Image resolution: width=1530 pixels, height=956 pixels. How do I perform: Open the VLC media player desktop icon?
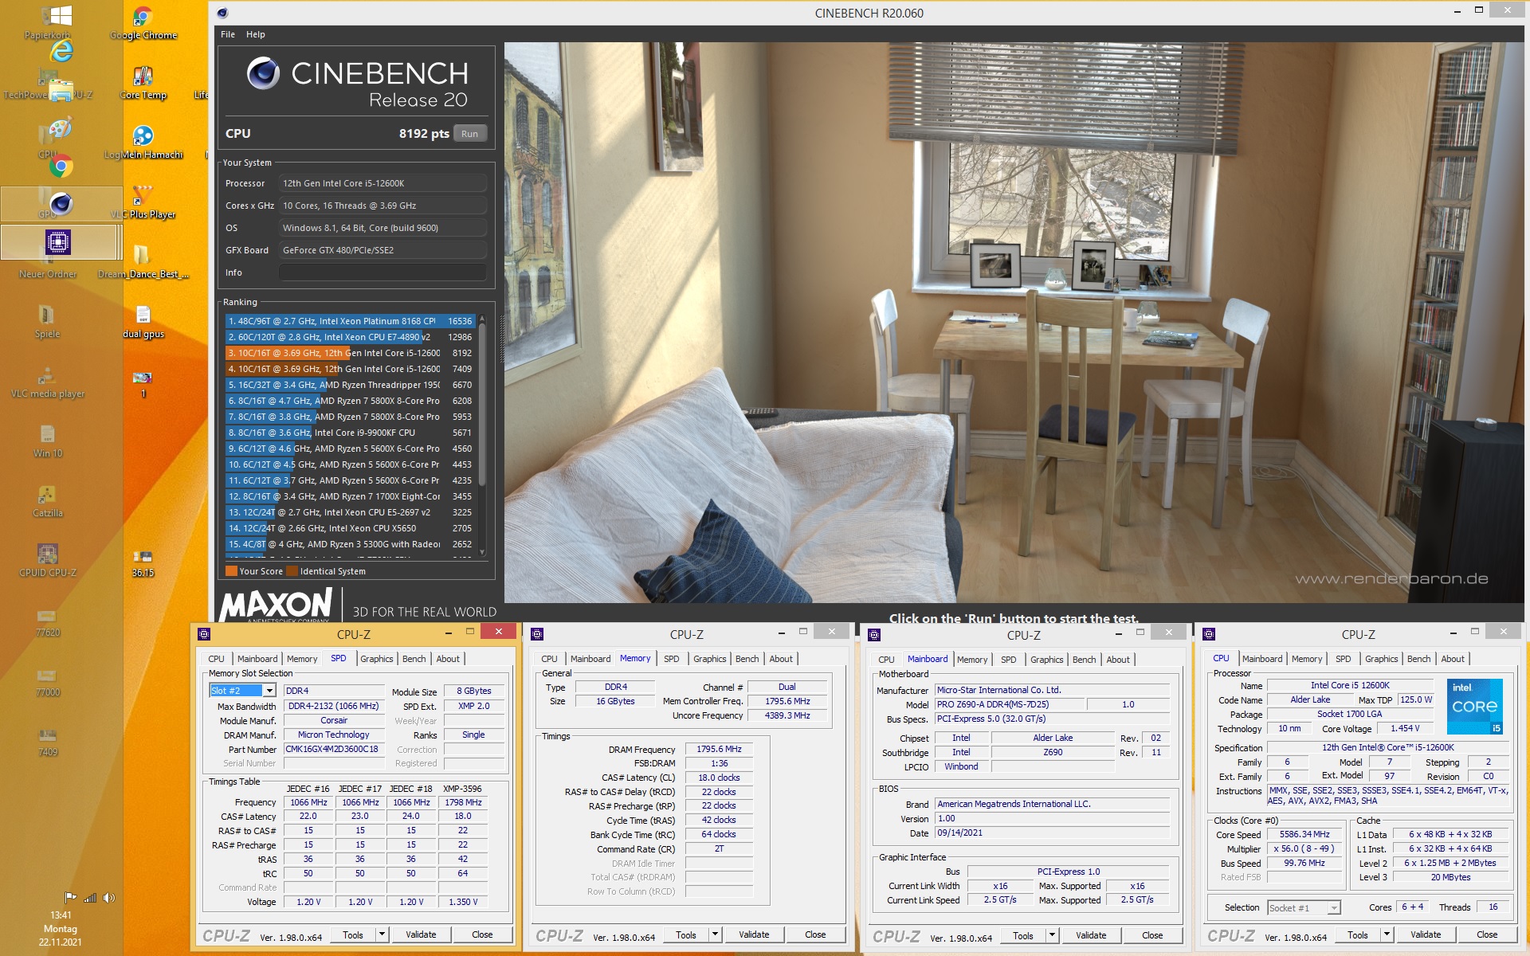(48, 382)
